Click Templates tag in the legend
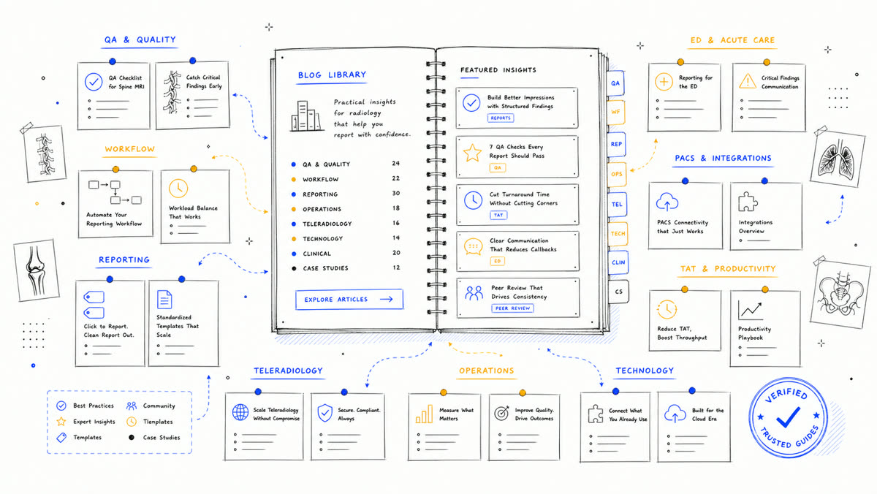This screenshot has width=877, height=494. tap(61, 438)
